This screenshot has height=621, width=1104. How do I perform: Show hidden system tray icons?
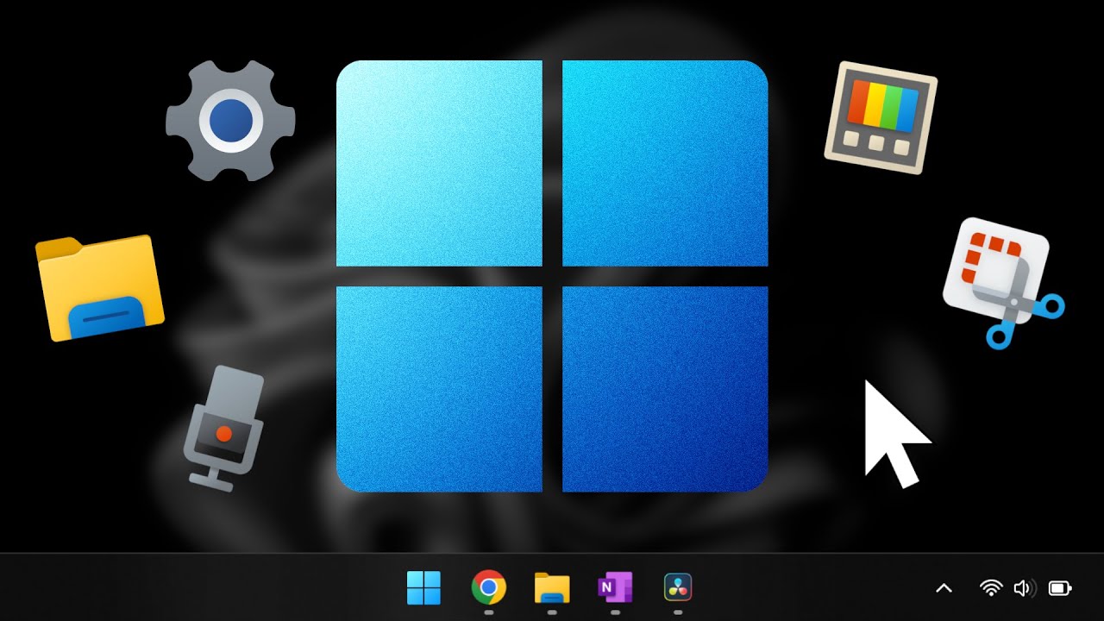pyautogui.click(x=944, y=588)
